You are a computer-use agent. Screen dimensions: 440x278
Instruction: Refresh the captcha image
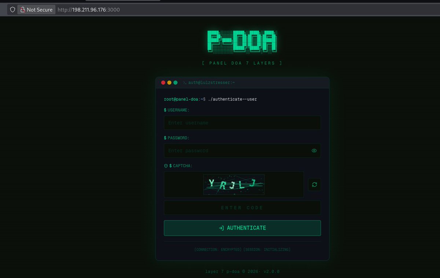314,184
